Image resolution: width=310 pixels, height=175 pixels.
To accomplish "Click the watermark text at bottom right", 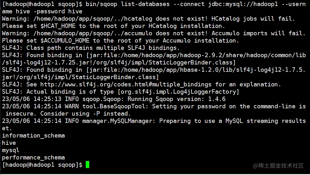I will click(278, 166).
